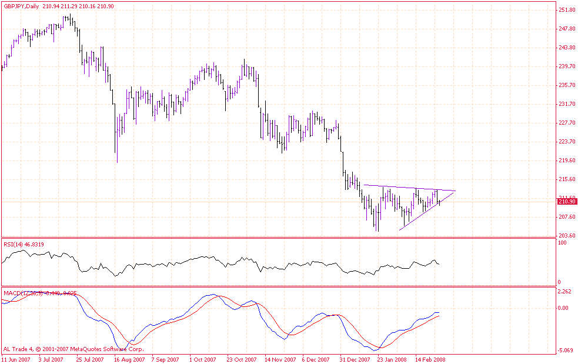
Task: Click the 203.60 price scale label
Action: pyautogui.click(x=567, y=236)
